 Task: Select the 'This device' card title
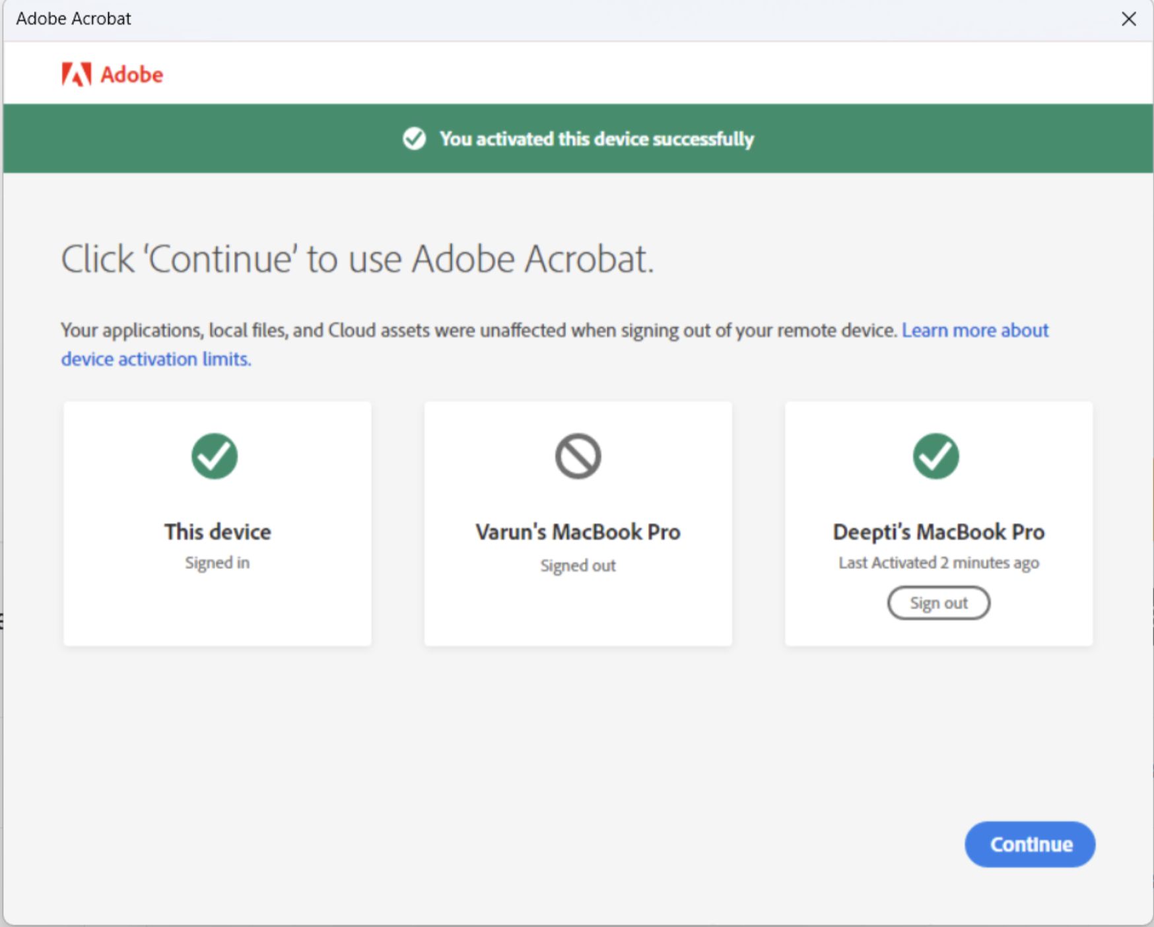pyautogui.click(x=218, y=532)
